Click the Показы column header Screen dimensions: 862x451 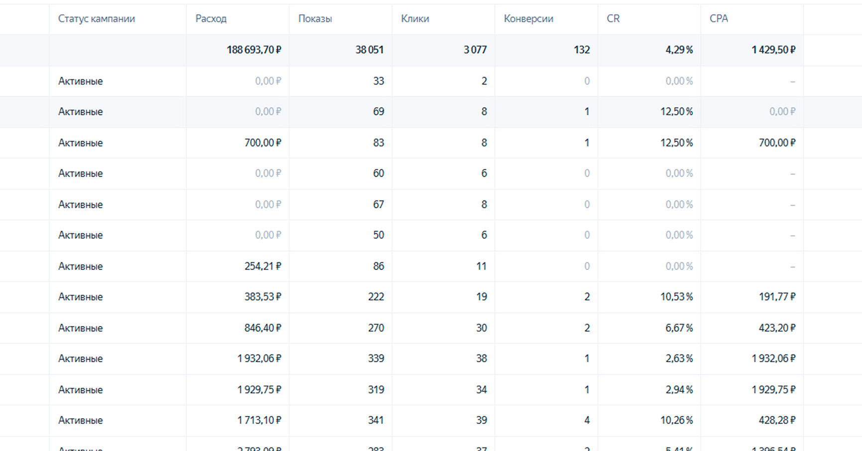click(315, 19)
